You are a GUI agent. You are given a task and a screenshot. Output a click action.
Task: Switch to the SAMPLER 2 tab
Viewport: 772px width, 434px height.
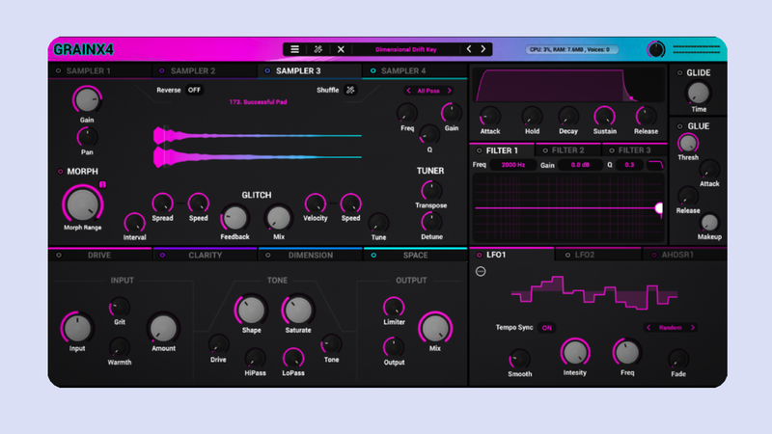coord(193,70)
